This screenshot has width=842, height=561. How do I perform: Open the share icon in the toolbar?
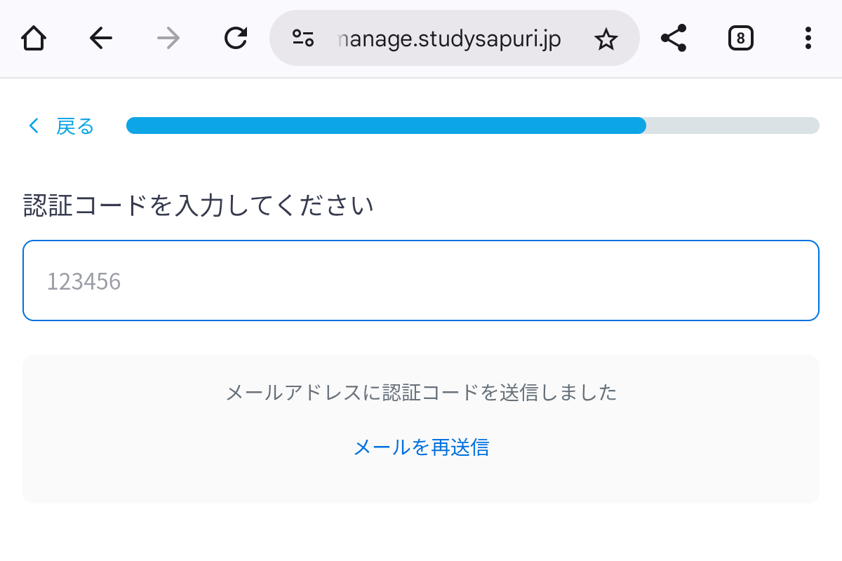(674, 38)
